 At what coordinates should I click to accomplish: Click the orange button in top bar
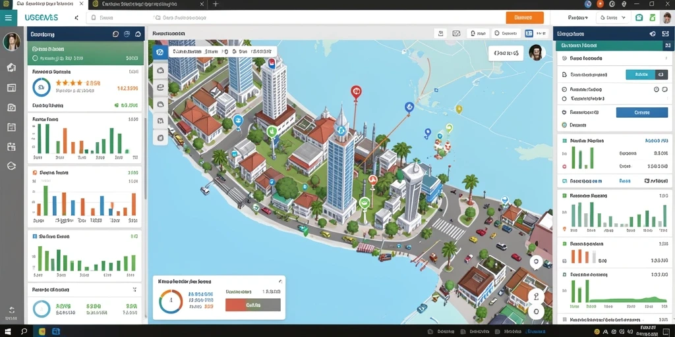524,18
